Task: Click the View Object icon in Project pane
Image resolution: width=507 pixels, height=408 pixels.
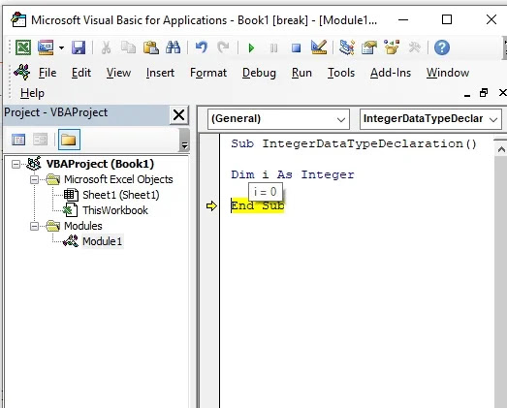Action: (40, 140)
